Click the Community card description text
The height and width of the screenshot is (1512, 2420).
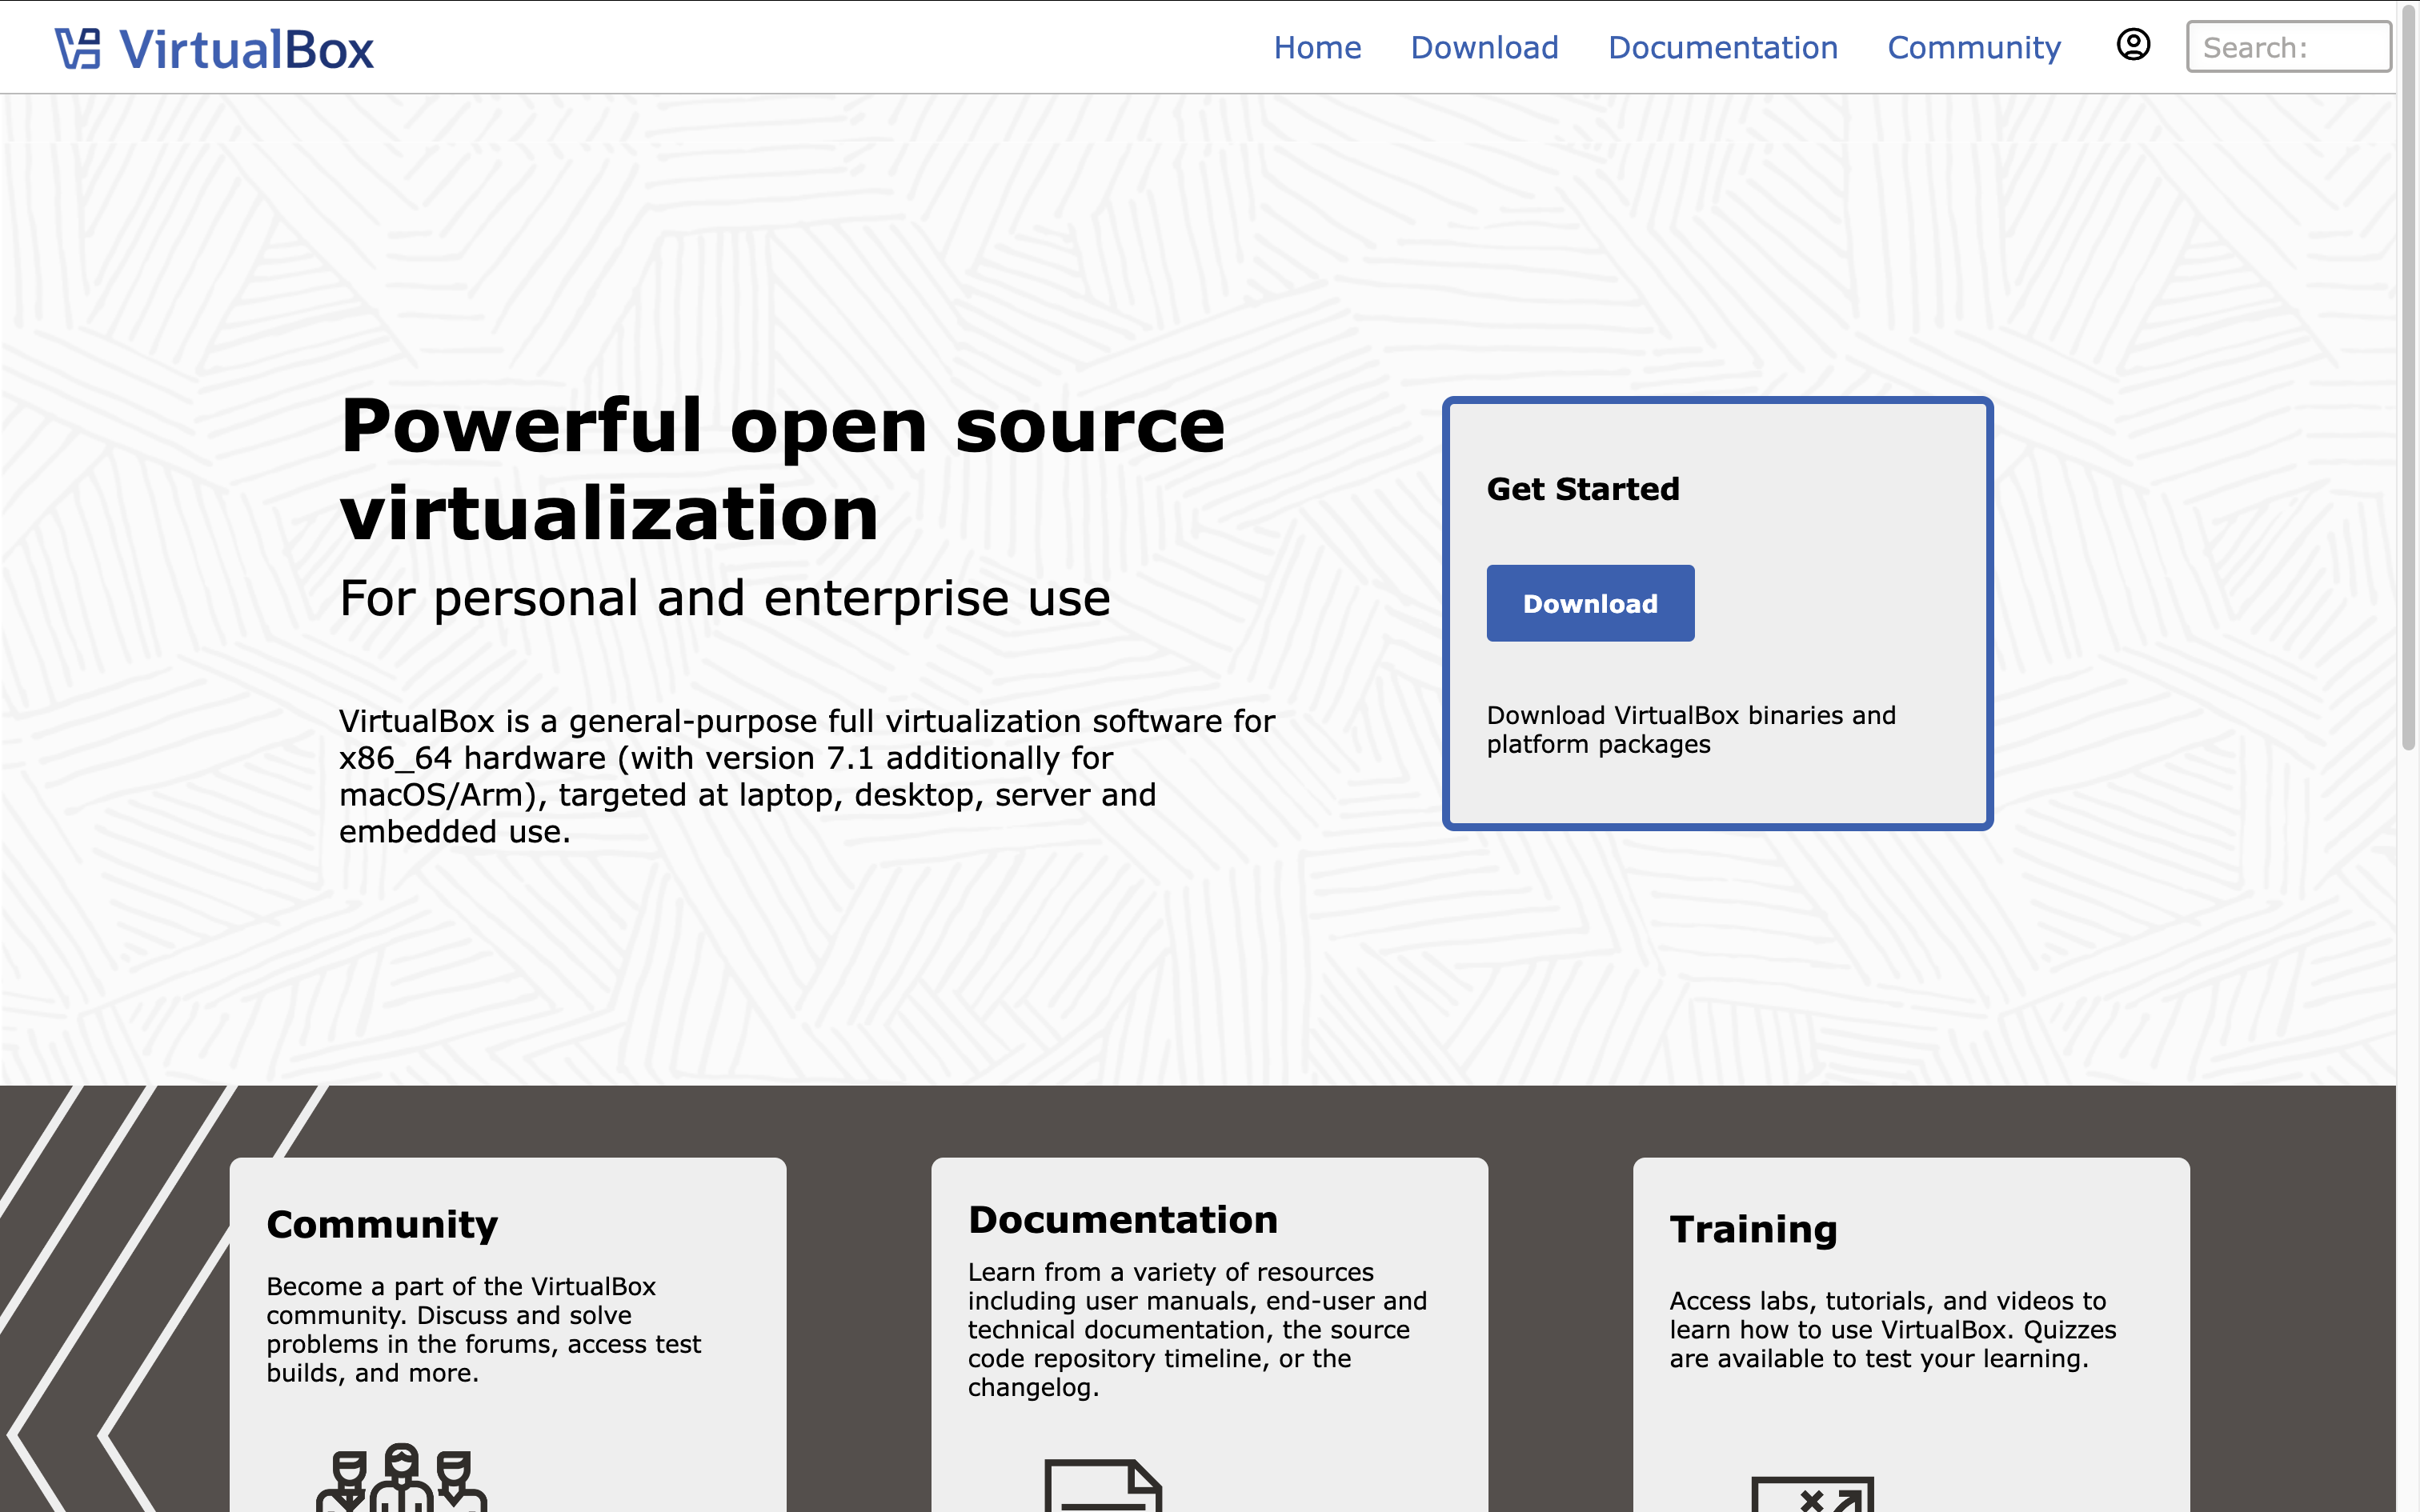[x=483, y=1329]
